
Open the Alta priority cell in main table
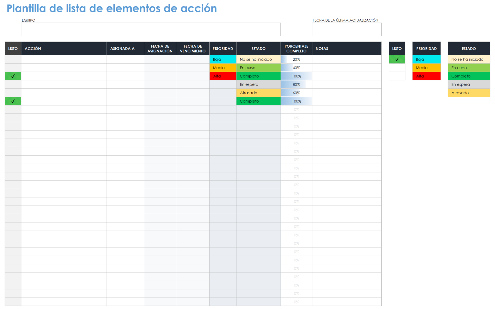coord(223,76)
